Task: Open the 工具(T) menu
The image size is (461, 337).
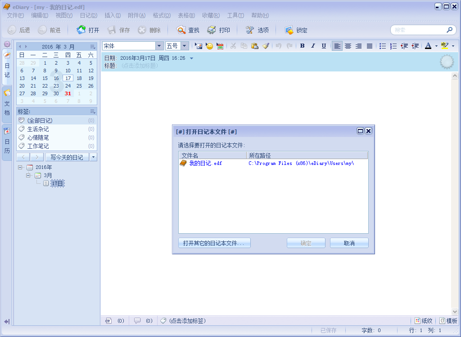Action: (x=235, y=15)
